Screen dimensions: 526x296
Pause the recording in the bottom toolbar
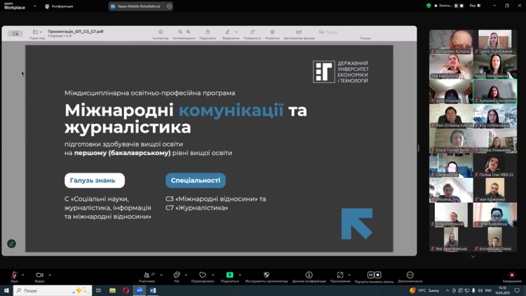pyautogui.click(x=371, y=275)
